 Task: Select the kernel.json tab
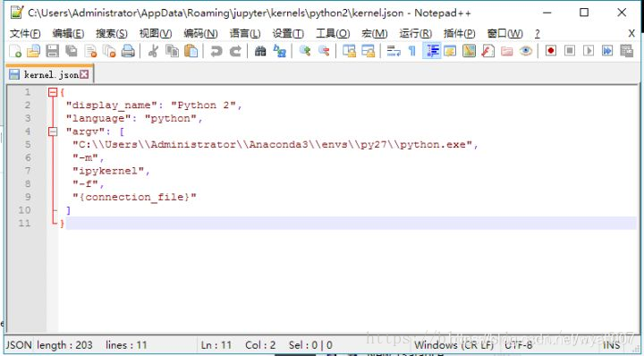(x=50, y=74)
